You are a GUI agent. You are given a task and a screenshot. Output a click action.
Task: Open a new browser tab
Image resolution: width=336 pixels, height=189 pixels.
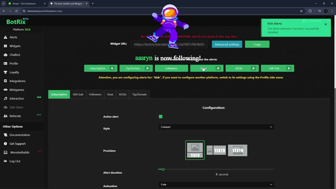[93, 4]
